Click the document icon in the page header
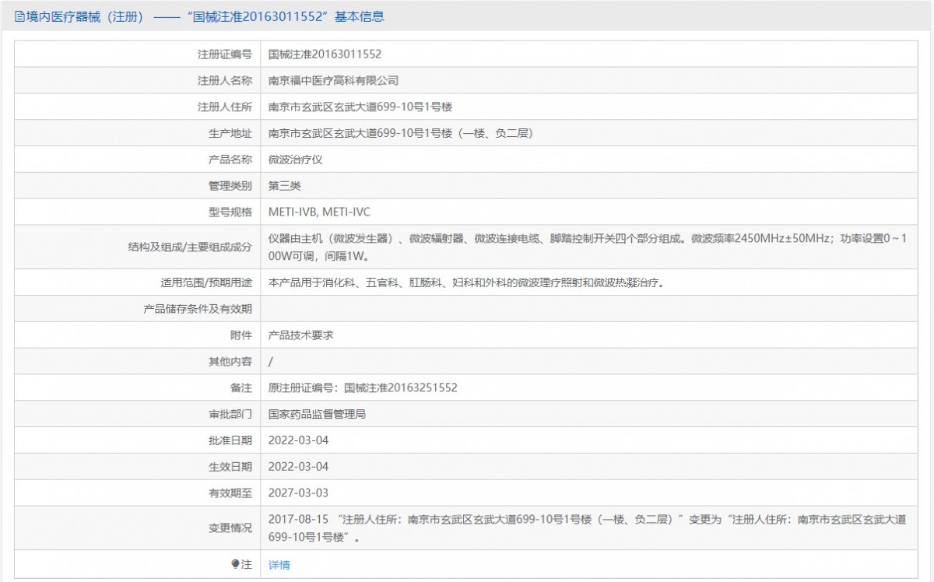 [x=19, y=16]
